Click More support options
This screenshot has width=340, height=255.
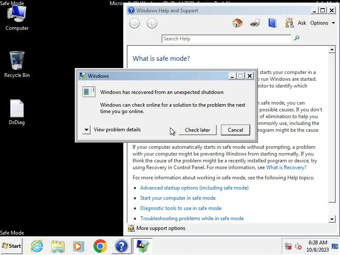pos(161,228)
